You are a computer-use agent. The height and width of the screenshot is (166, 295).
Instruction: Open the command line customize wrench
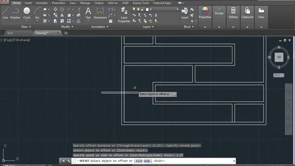(69, 161)
